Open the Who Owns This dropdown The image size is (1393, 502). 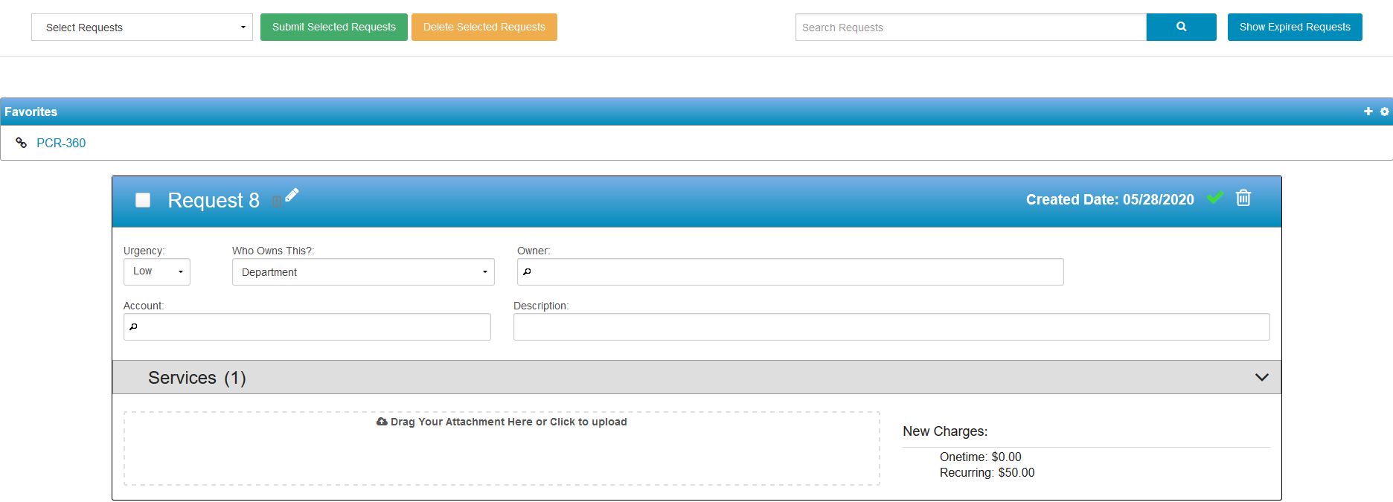click(x=362, y=272)
